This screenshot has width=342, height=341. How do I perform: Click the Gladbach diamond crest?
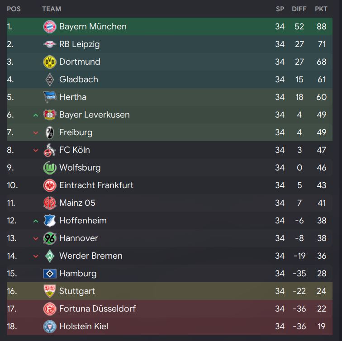click(50, 80)
